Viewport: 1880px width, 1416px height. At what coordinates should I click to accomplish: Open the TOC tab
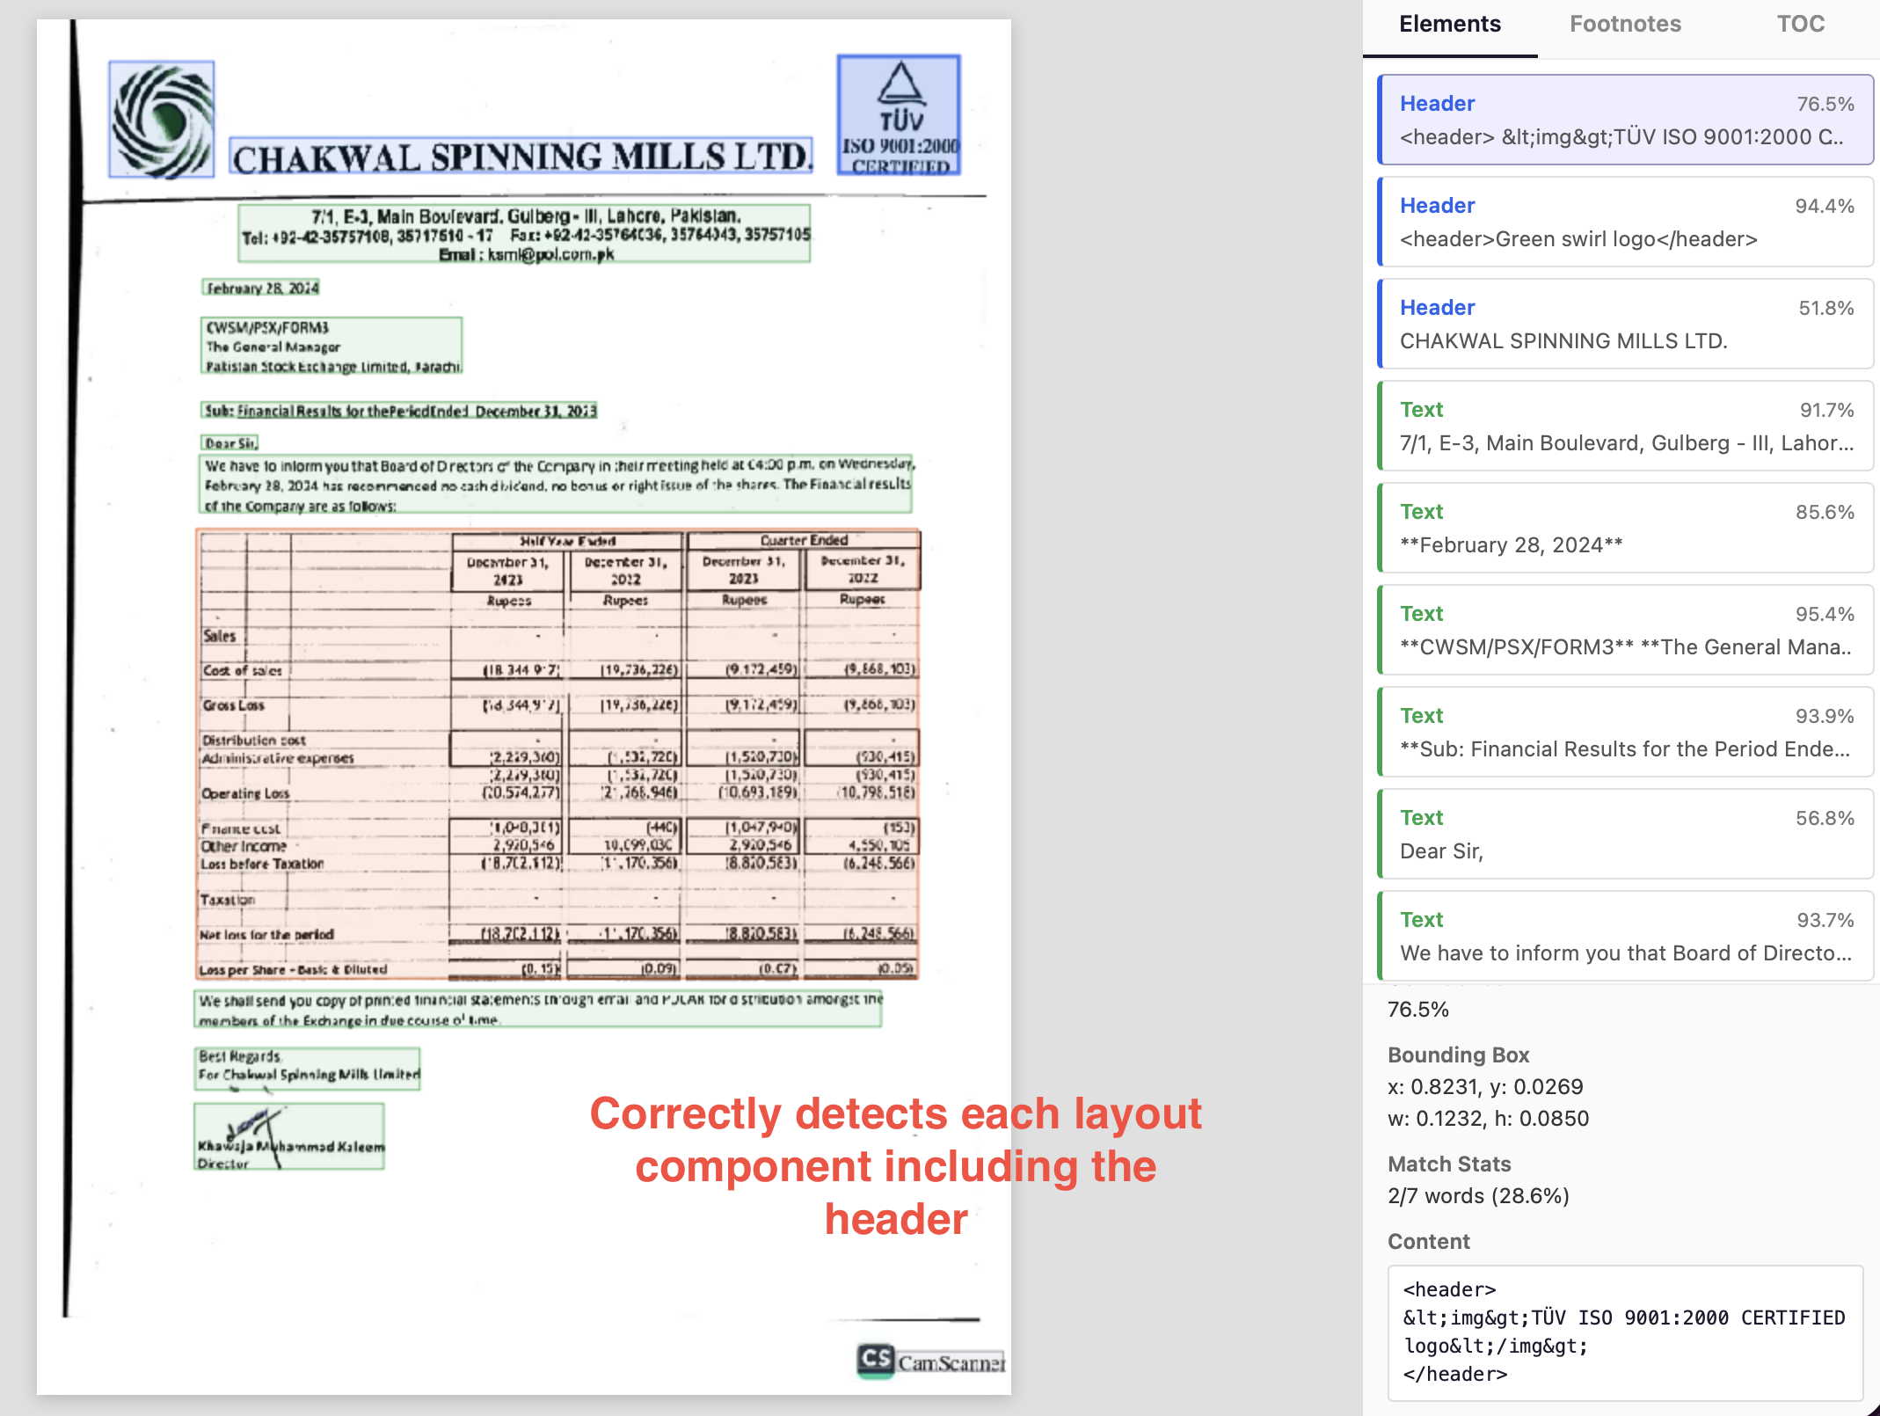tap(1800, 25)
